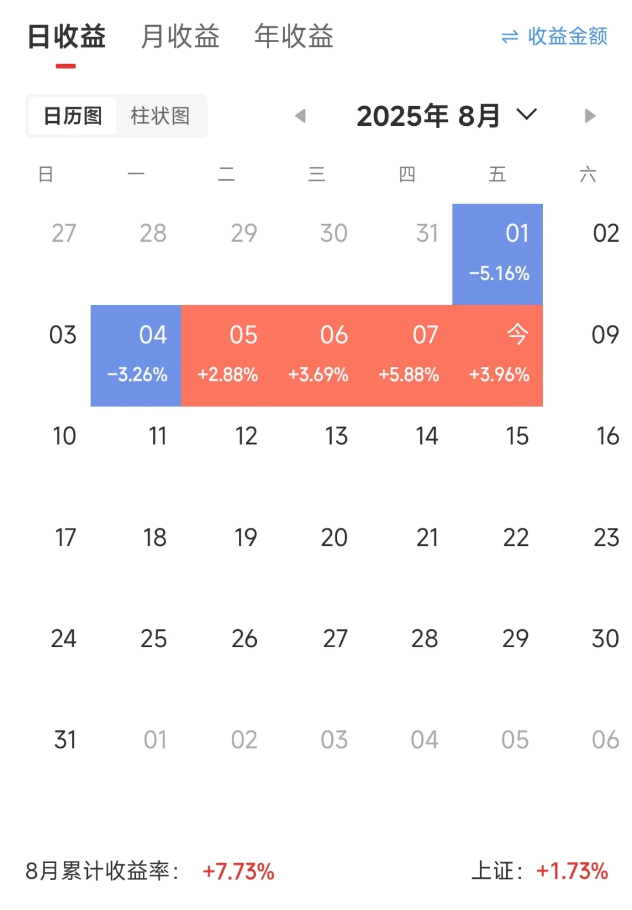
Task: Expand the 2025年 8月 month dropdown chevron
Action: coord(527,114)
